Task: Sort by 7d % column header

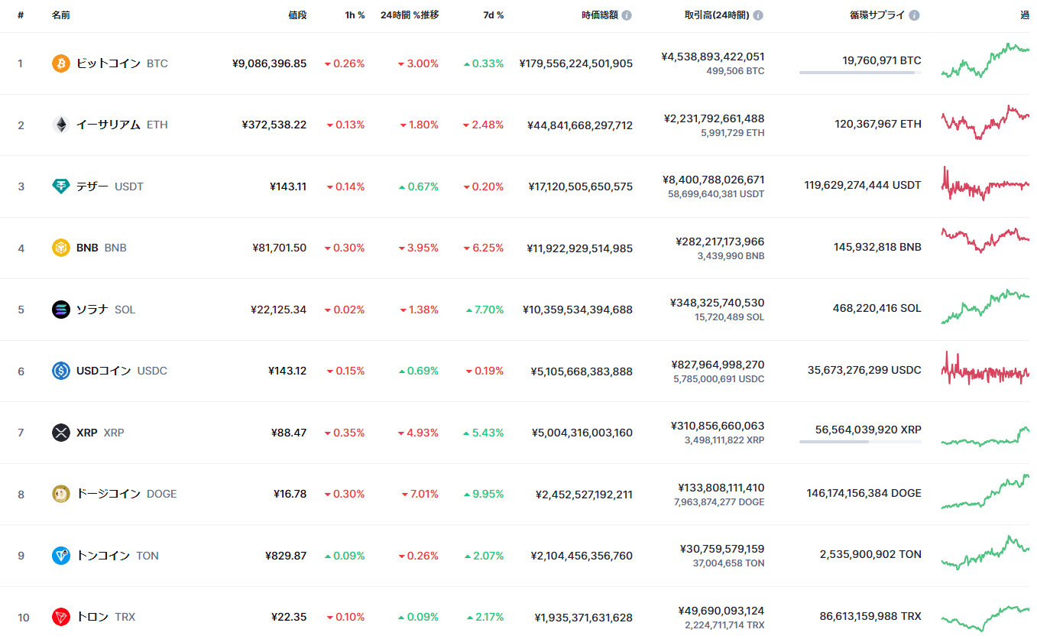Action: (x=494, y=15)
